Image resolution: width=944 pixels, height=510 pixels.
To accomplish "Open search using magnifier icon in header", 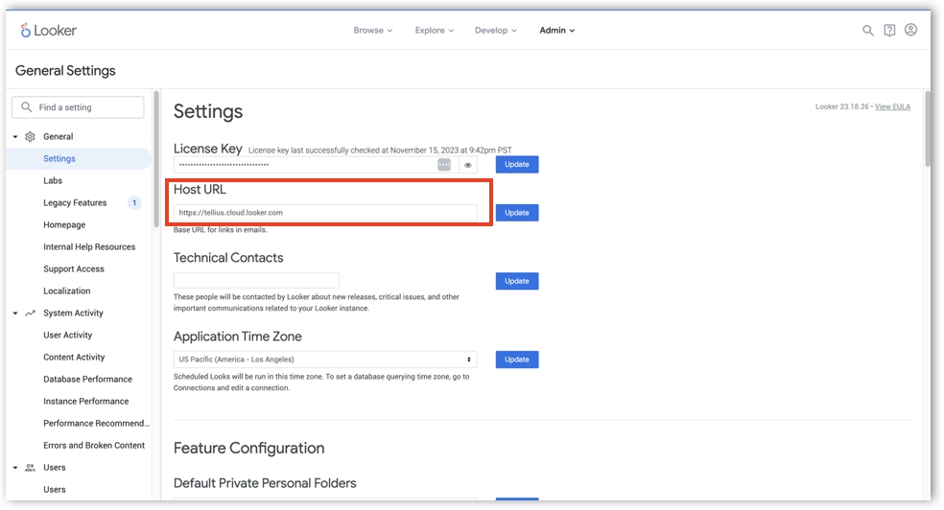I will pos(867,31).
